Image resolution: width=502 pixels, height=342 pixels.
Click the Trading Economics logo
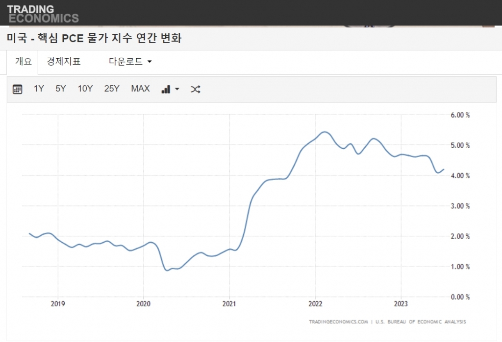tap(43, 14)
